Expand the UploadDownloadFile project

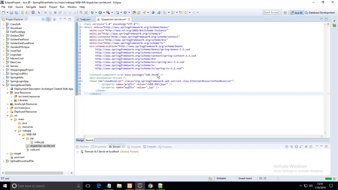(3, 161)
